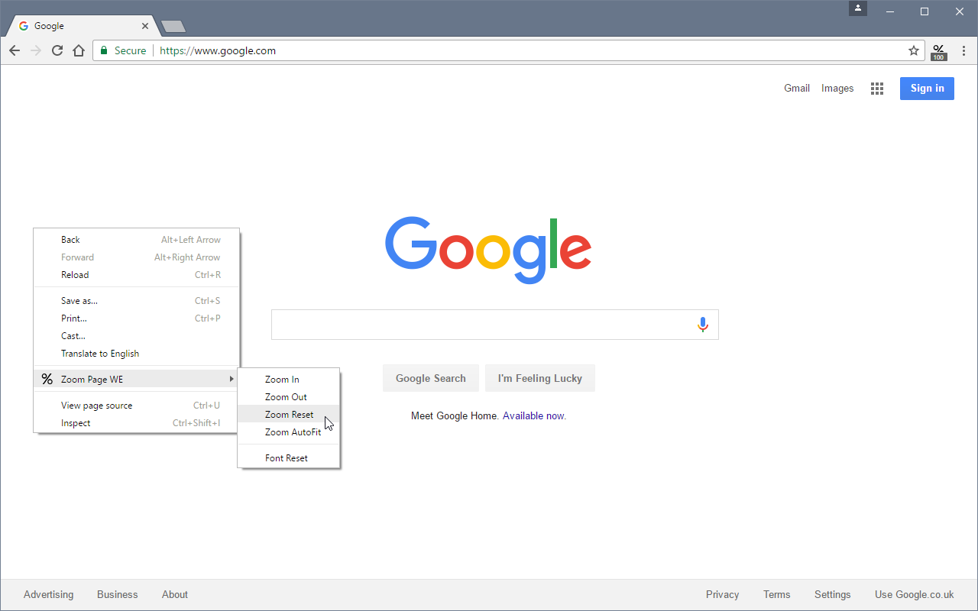Click the reload page icon

point(57,50)
